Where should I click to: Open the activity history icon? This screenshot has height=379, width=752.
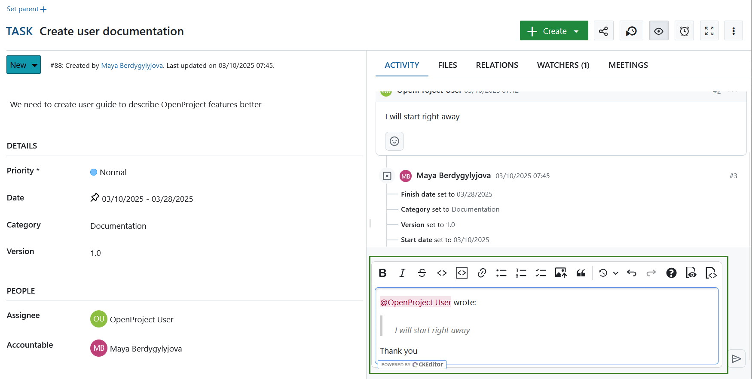click(x=631, y=31)
